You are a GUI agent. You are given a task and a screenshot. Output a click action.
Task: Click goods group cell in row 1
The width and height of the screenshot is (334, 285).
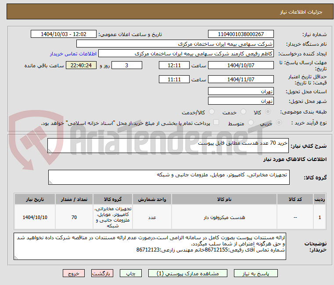point(113,217)
